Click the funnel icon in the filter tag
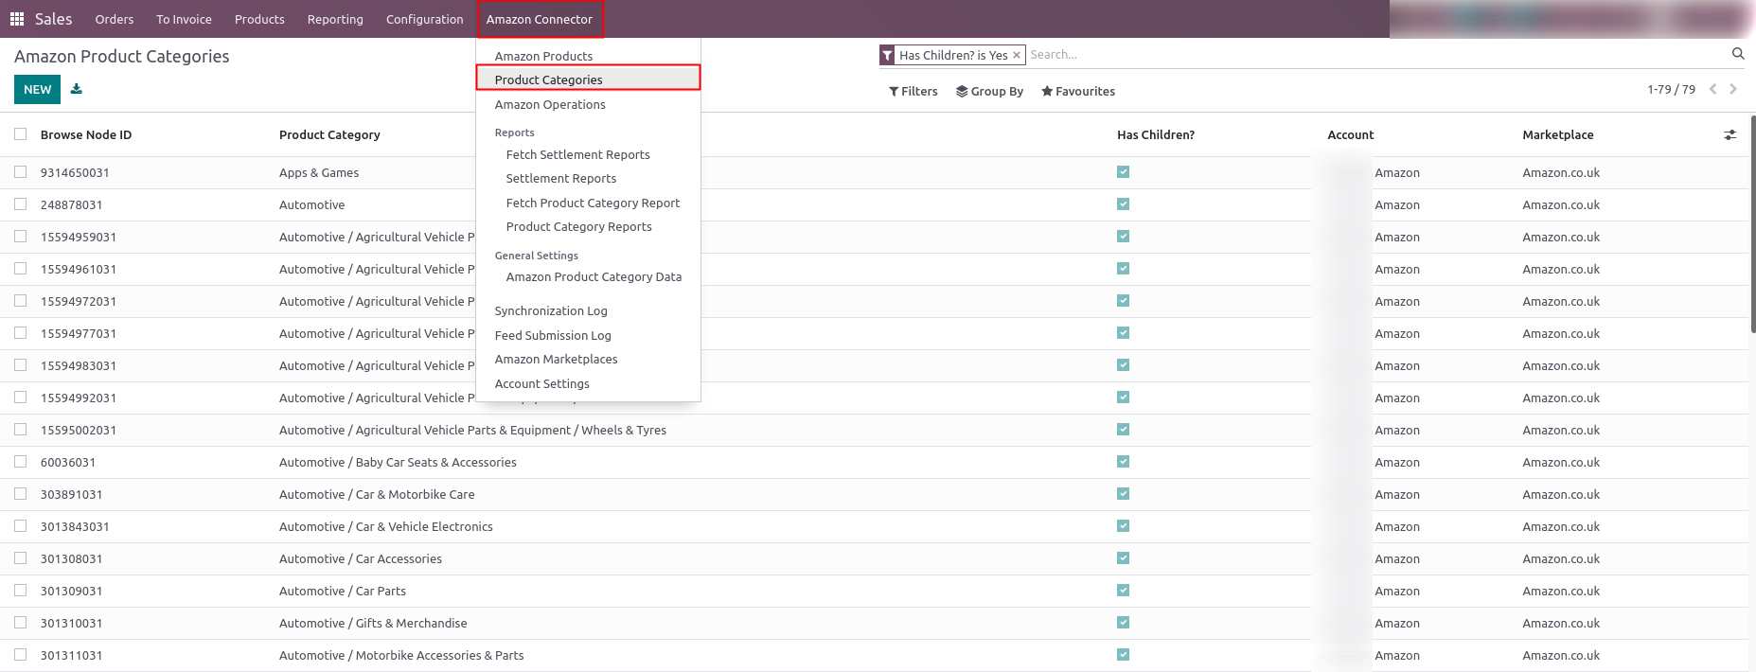1756x672 pixels. click(x=887, y=55)
